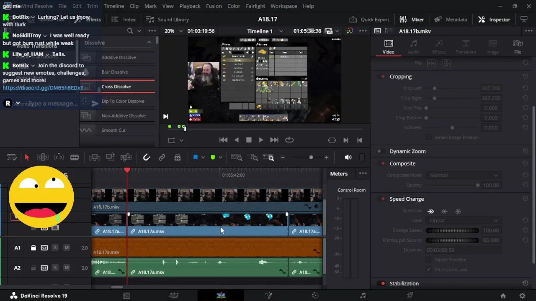This screenshot has height=301, width=536.
Task: Adjust the Crop Left slider
Action: pyautogui.click(x=434, y=88)
